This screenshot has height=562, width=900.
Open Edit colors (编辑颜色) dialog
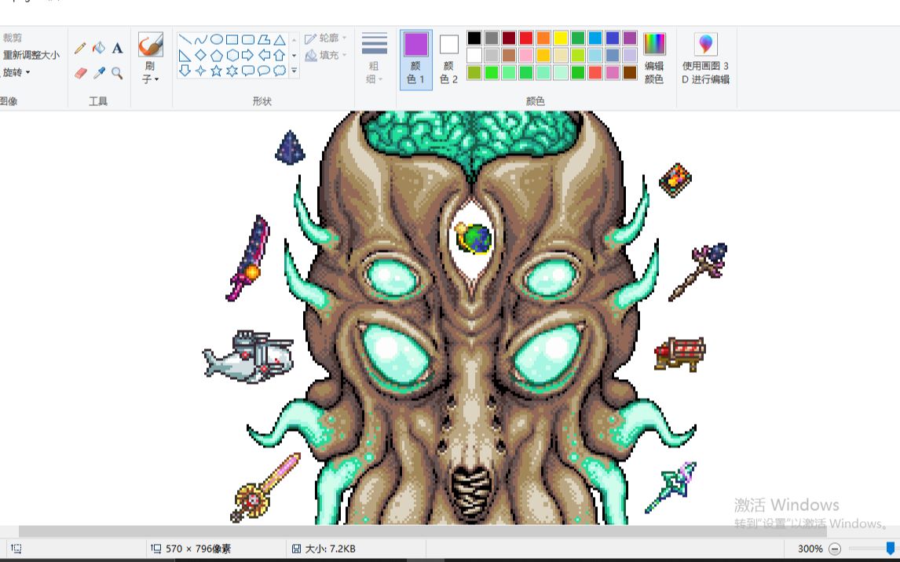(654, 59)
